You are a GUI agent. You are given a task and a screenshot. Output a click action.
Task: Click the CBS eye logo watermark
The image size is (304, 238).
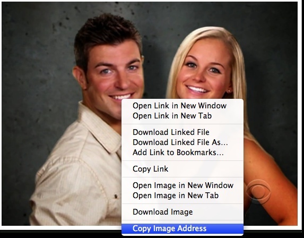tap(258, 192)
